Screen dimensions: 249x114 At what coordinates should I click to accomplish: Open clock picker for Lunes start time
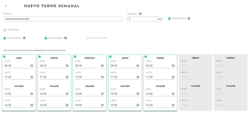32,66
